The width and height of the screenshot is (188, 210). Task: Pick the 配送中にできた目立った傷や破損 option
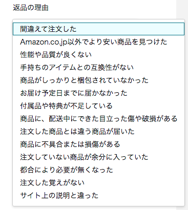(98, 119)
